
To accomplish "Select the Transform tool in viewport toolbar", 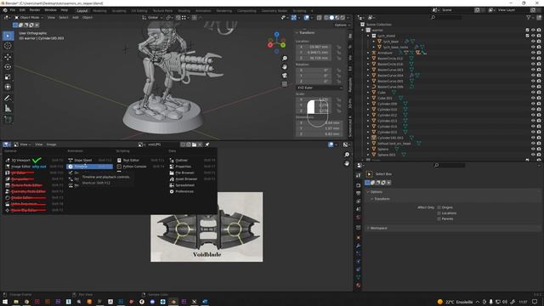I will click(8, 87).
